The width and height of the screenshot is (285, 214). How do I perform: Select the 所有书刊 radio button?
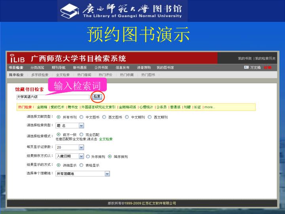pos(59,117)
